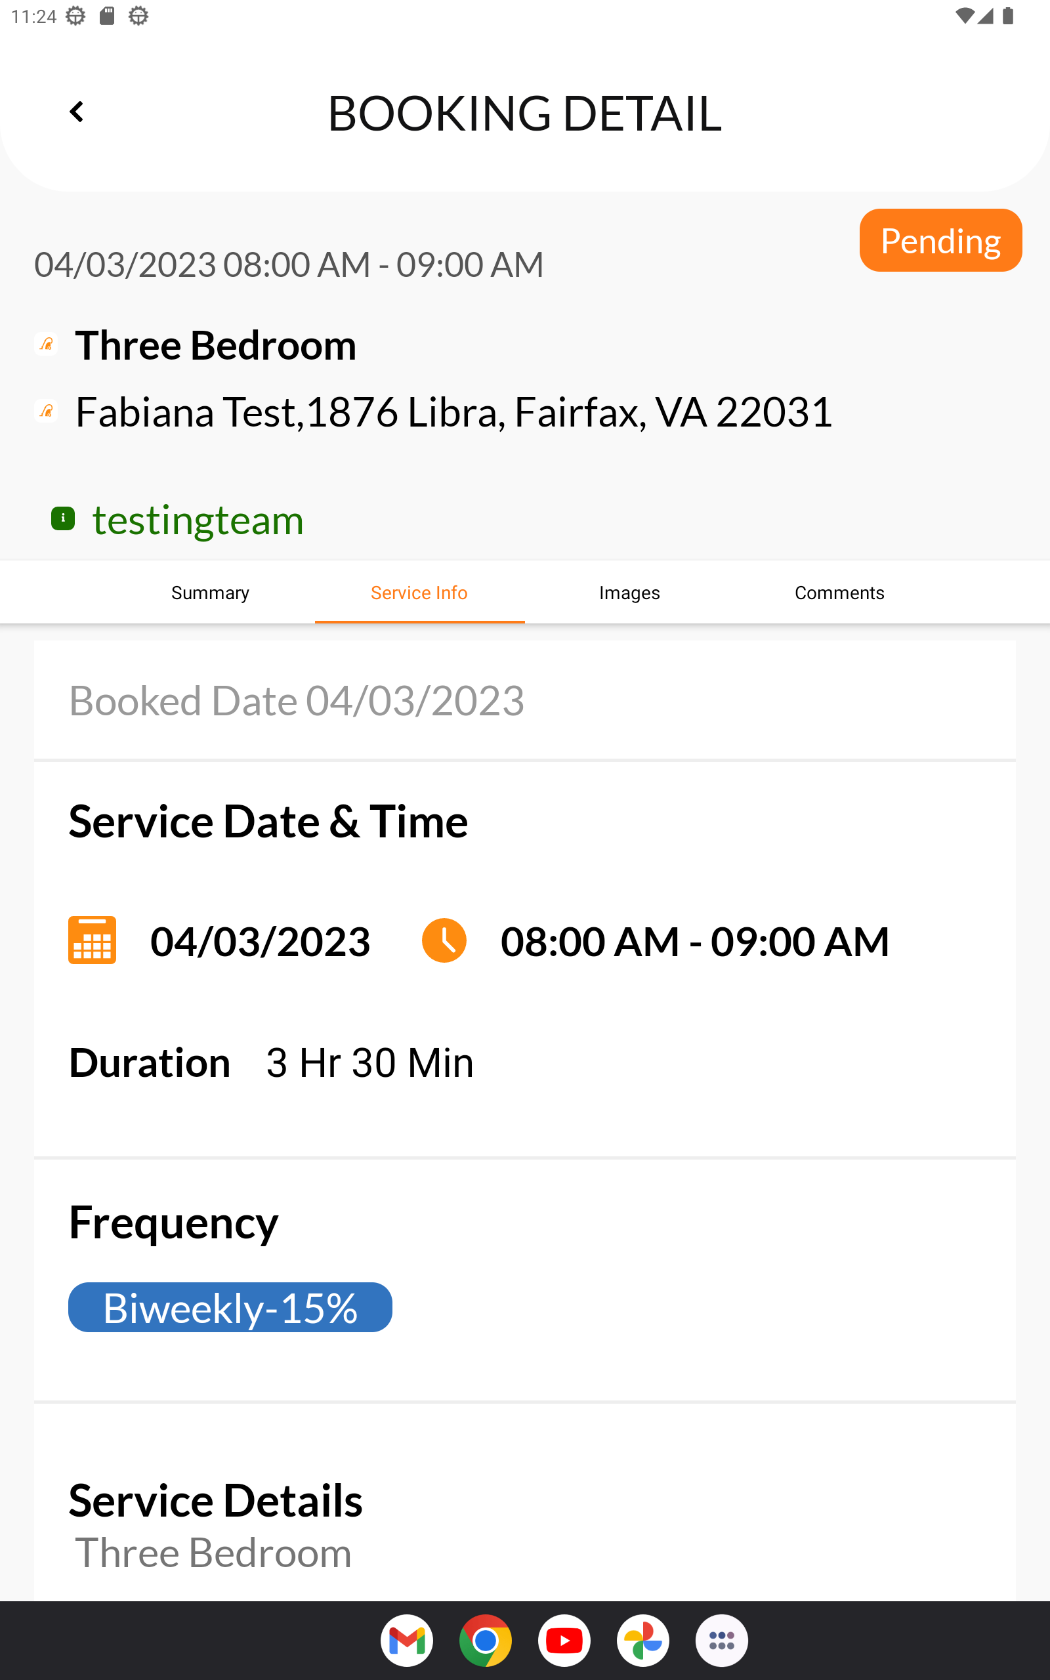
Task: Tap the orange clock icon
Action: [444, 940]
